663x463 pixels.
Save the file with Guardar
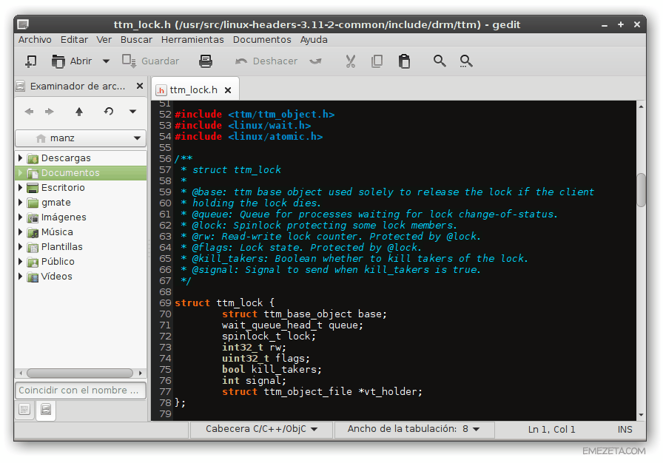[150, 61]
